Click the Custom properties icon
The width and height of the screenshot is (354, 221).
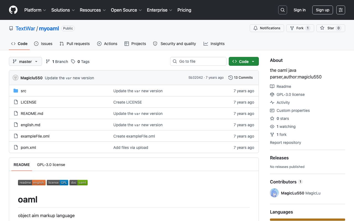[x=272, y=110]
